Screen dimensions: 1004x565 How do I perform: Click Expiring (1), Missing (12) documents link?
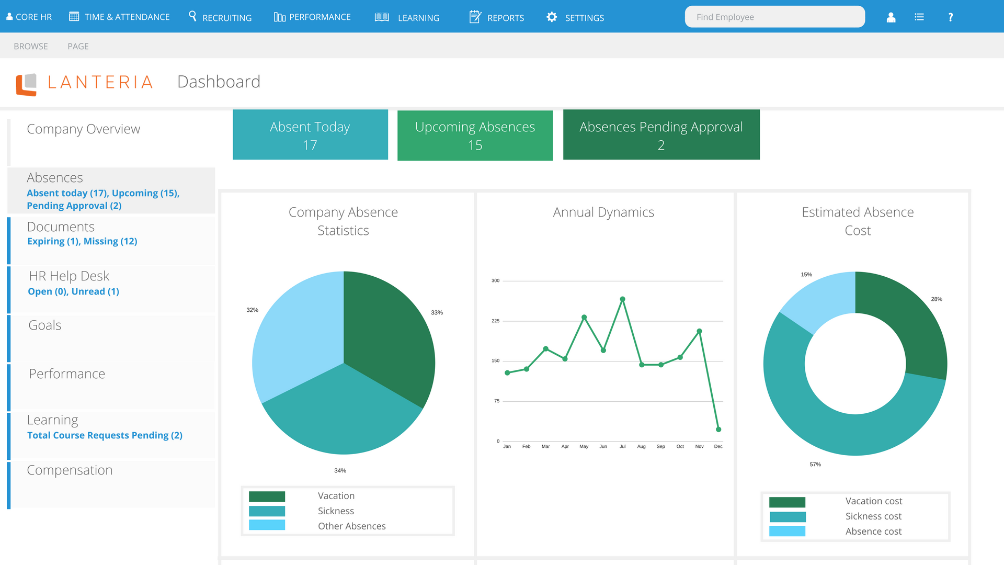82,241
